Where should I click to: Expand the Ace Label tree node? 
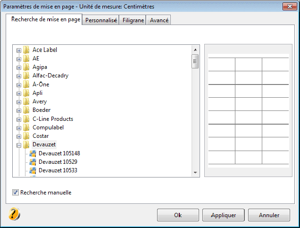(19, 51)
